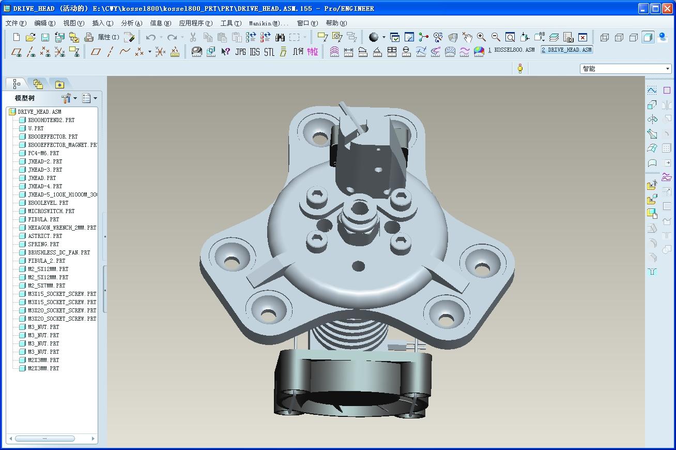Open the View menu
Image resolution: width=676 pixels, height=450 pixels.
(x=73, y=23)
